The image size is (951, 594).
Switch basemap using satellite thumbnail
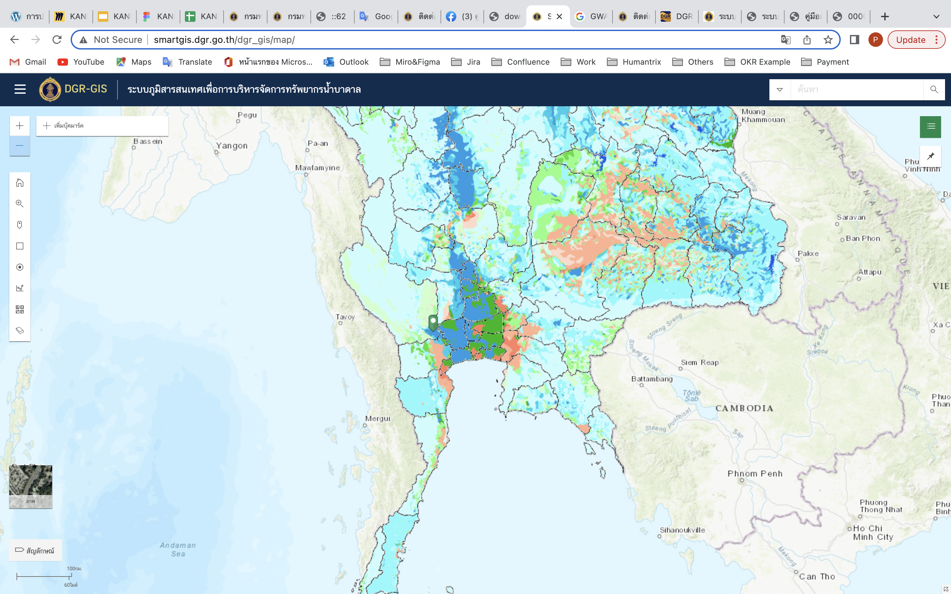click(31, 486)
